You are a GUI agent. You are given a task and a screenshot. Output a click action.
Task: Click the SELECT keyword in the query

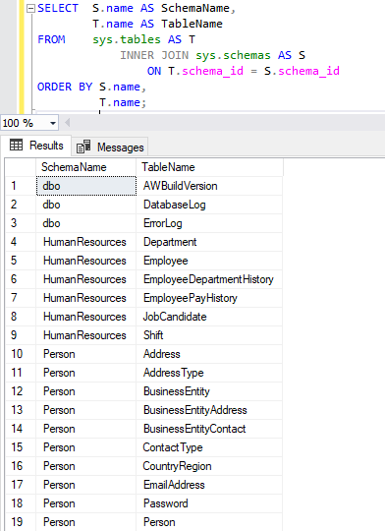(58, 8)
